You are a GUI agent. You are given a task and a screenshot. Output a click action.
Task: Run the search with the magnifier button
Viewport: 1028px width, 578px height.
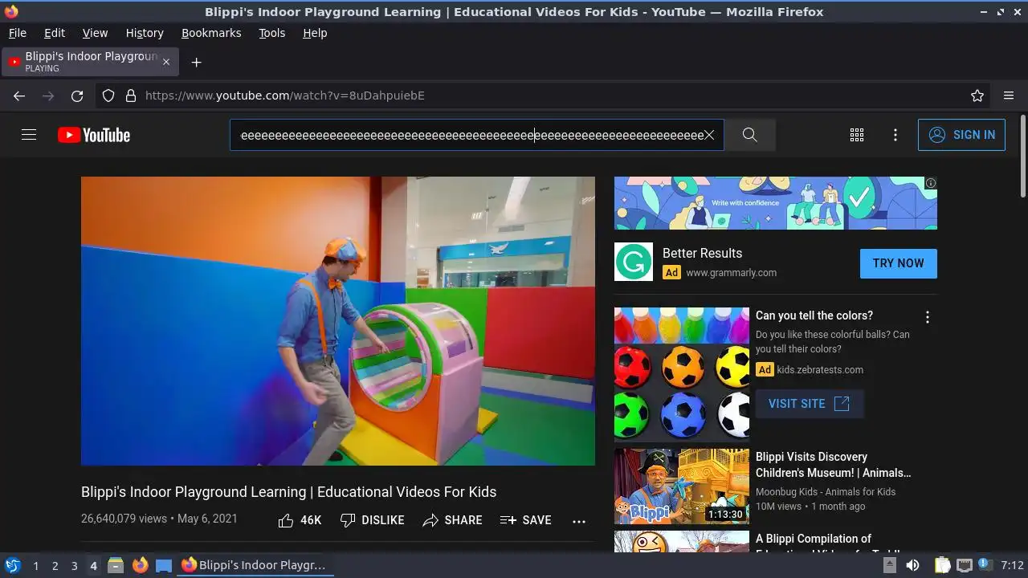pyautogui.click(x=750, y=135)
